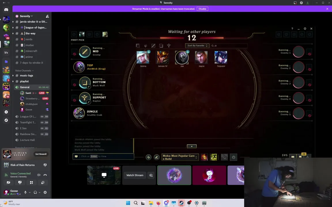Open the league-of-legen channel

pyautogui.click(x=32, y=28)
